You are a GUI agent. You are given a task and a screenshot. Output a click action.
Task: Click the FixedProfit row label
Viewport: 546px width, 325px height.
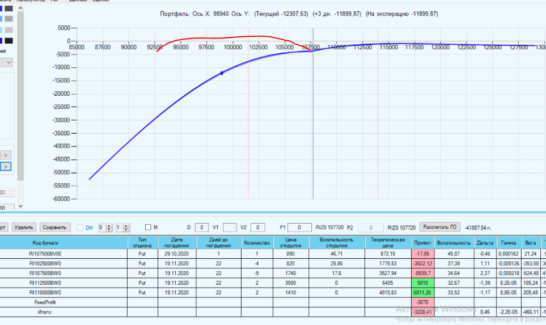[45, 302]
